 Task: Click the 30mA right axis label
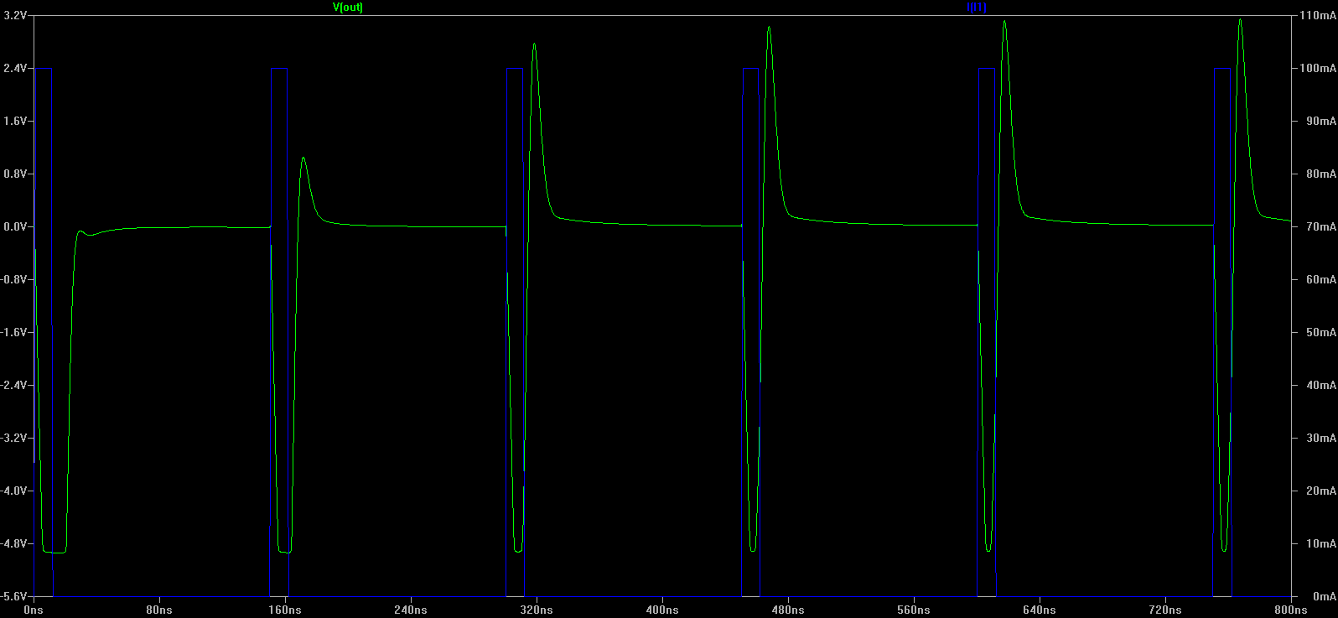pos(1320,438)
